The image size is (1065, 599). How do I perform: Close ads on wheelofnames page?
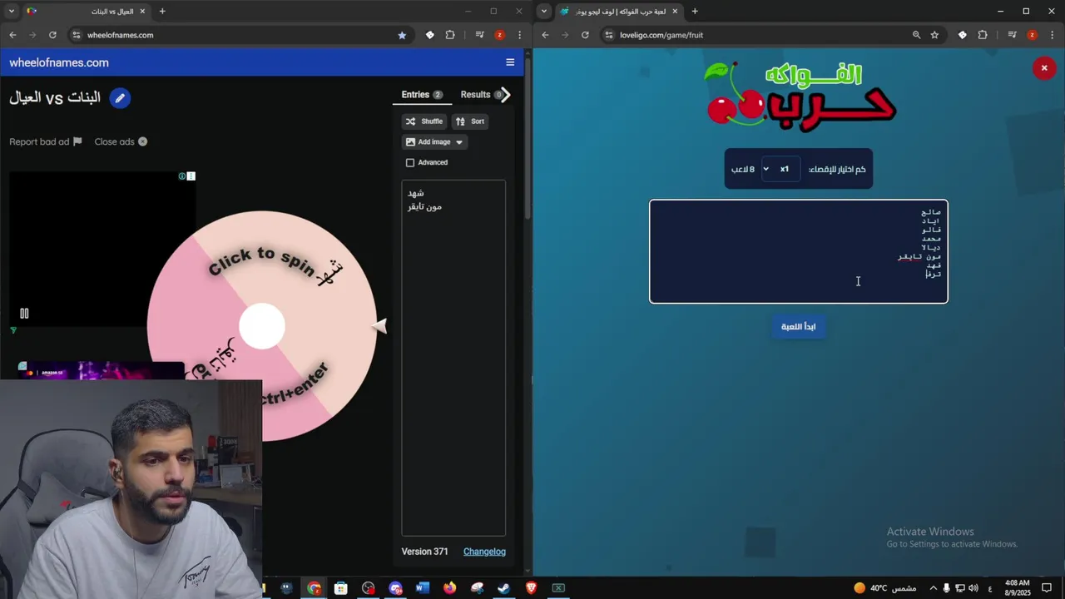pos(121,141)
